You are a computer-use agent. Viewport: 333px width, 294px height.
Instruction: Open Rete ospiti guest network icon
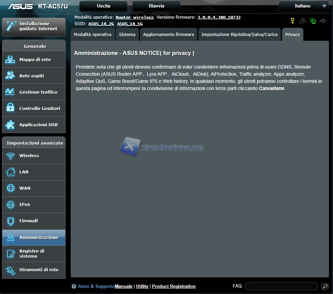(10, 75)
